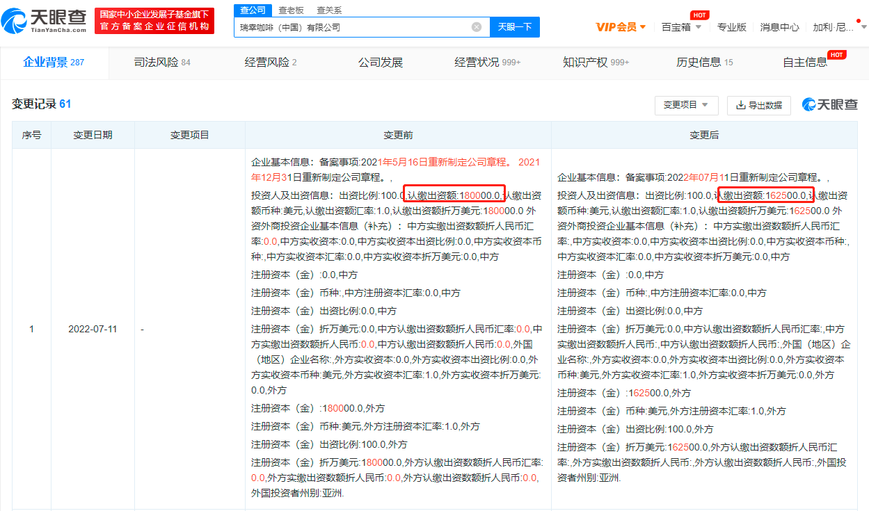The height and width of the screenshot is (511, 869).
Task: Open the 变更项目 filter dropdown
Action: (686, 105)
